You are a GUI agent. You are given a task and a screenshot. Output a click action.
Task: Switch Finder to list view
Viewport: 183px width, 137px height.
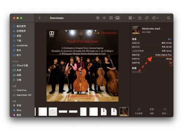pyautogui.click(x=104, y=18)
